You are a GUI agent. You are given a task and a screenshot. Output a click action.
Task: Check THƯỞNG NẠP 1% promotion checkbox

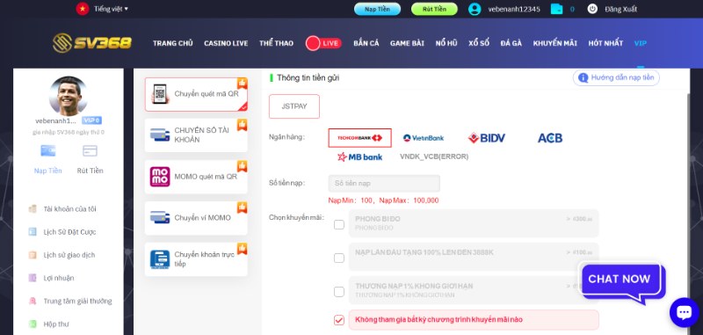(x=339, y=292)
